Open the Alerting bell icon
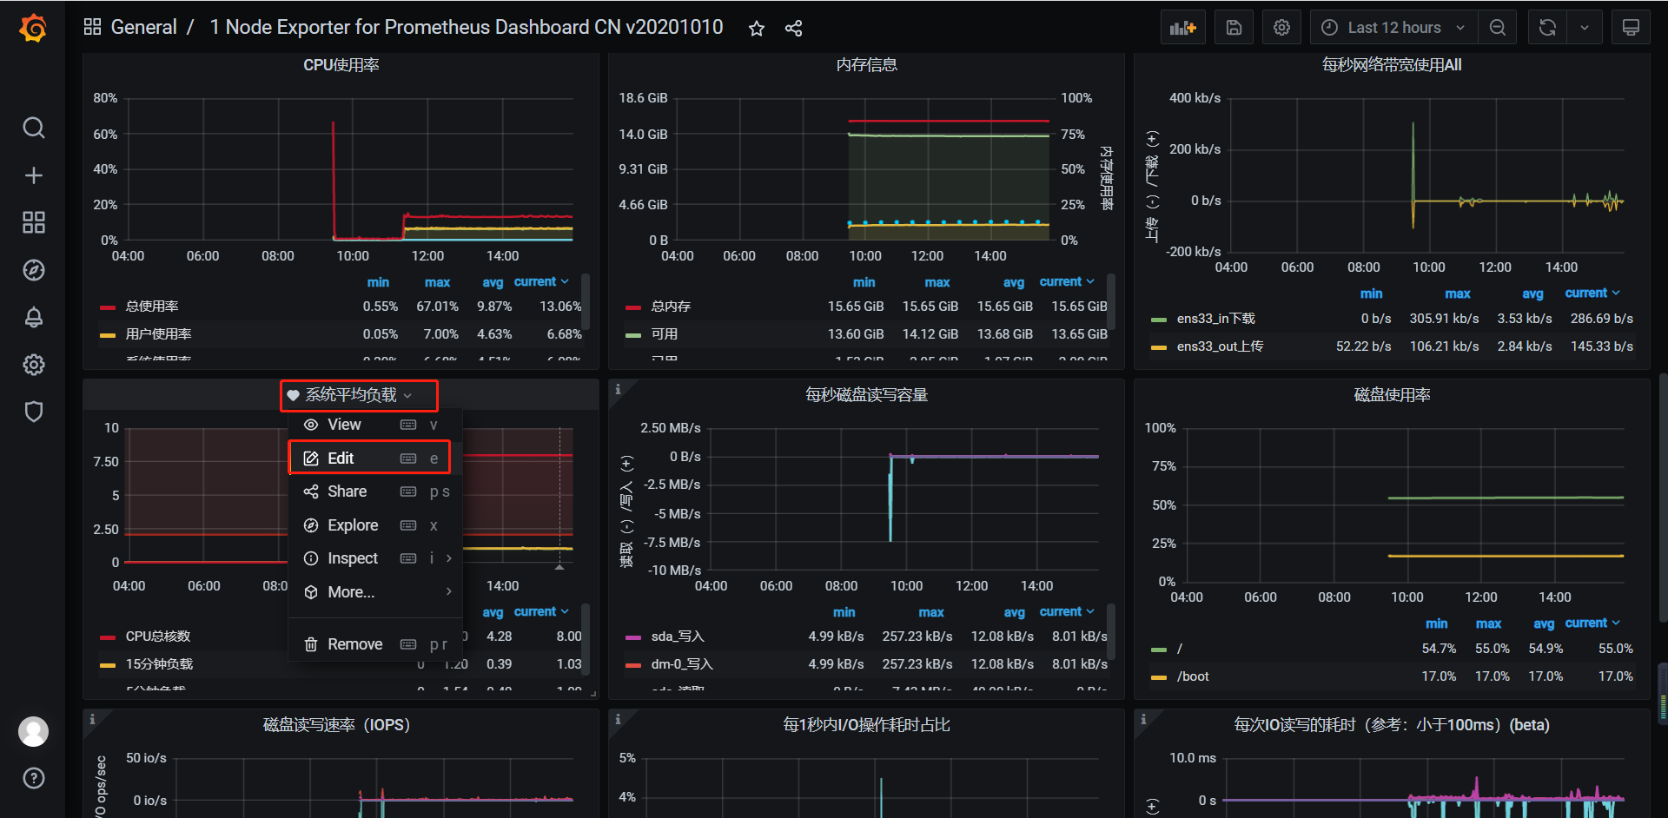Screen dimensions: 1668x818 [33, 317]
